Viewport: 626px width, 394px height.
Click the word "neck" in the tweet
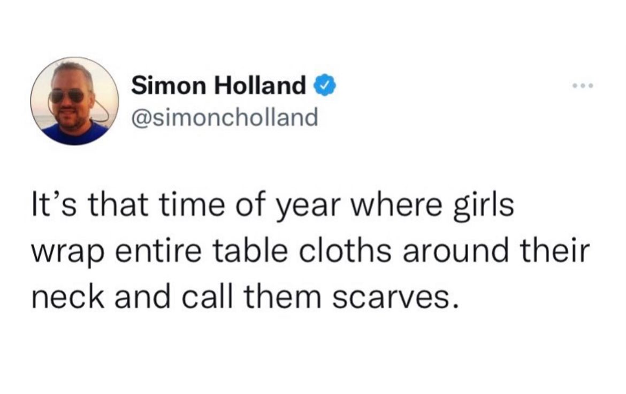[x=59, y=297]
